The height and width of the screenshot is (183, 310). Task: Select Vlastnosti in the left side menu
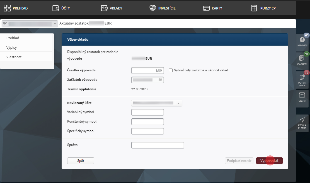pos(14,57)
